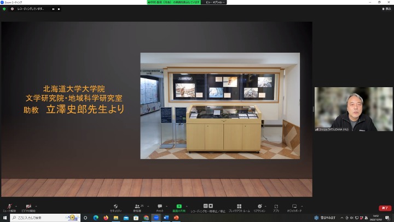Viewport: 394px width, 222px height.
Task: Launch Google Chrome from taskbar
Action: point(146,218)
